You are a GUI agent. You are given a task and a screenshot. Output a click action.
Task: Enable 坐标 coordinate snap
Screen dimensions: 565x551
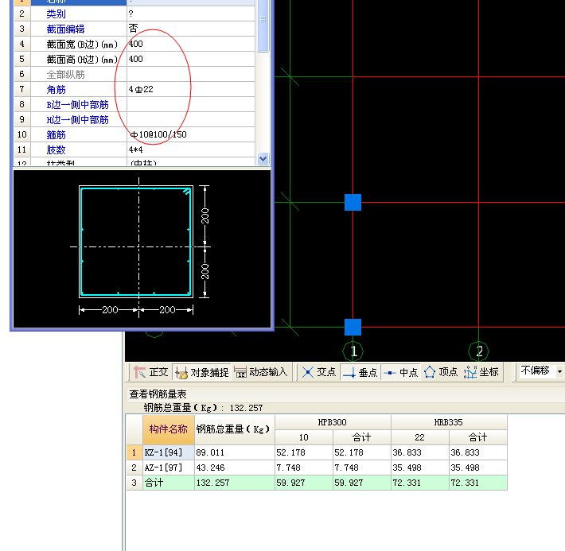click(x=481, y=372)
